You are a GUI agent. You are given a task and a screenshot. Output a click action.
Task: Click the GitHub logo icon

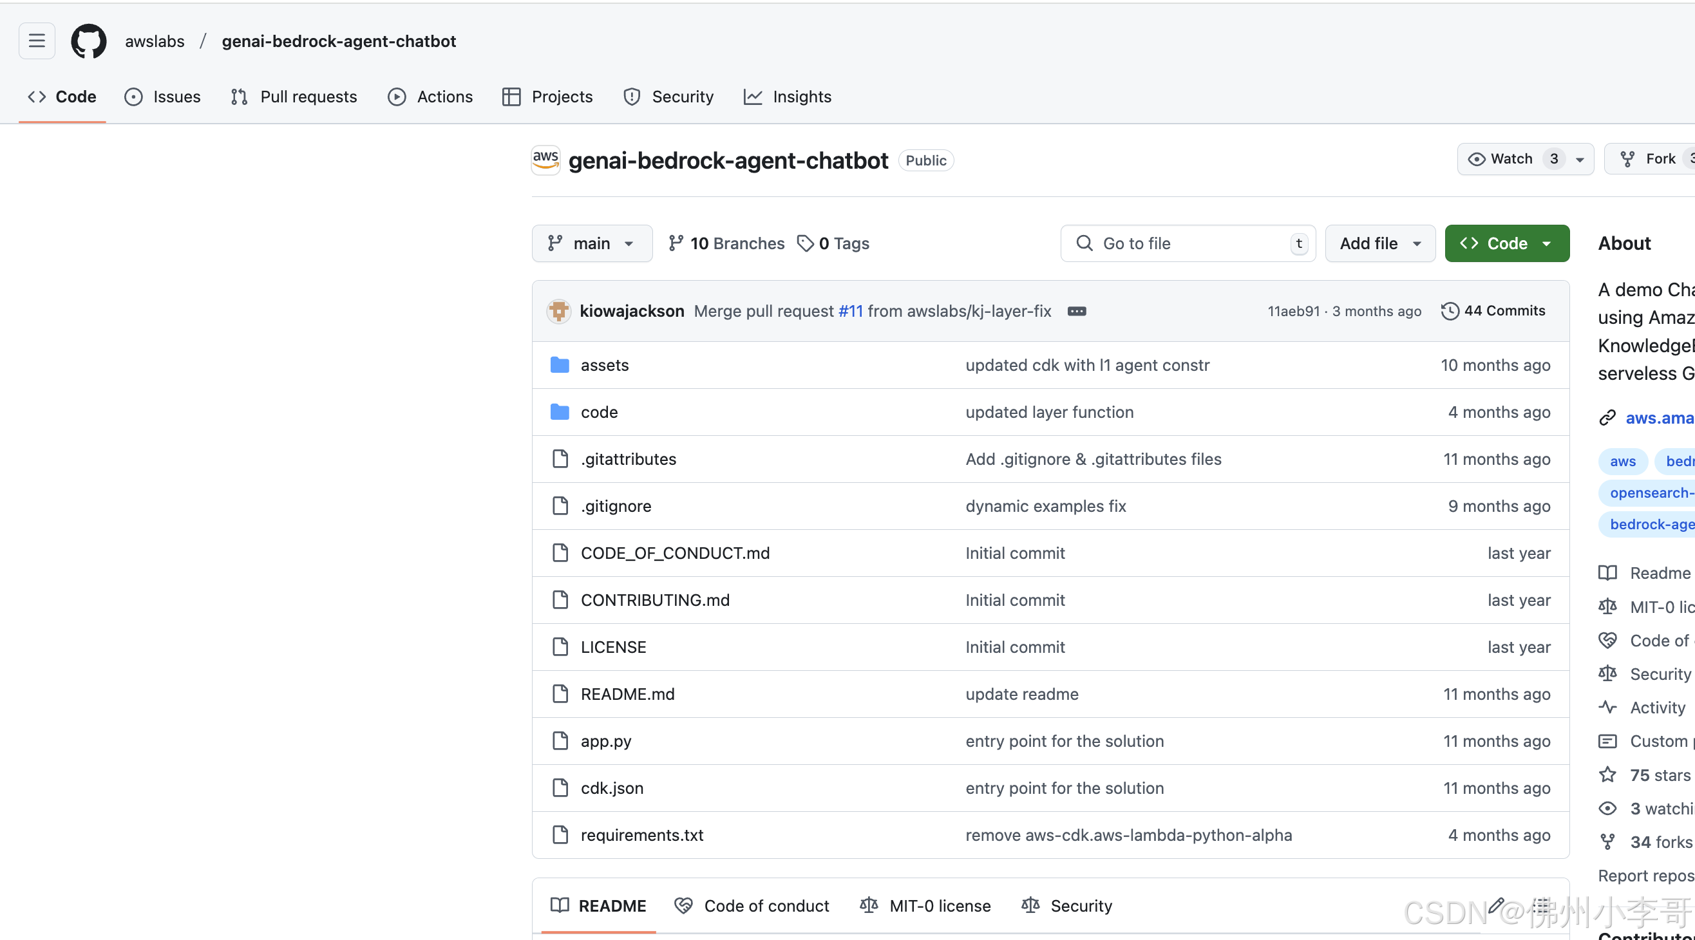click(89, 41)
